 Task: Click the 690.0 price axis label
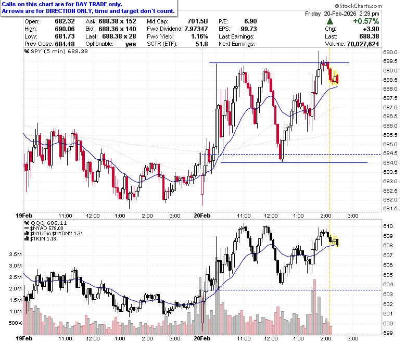pos(390,52)
